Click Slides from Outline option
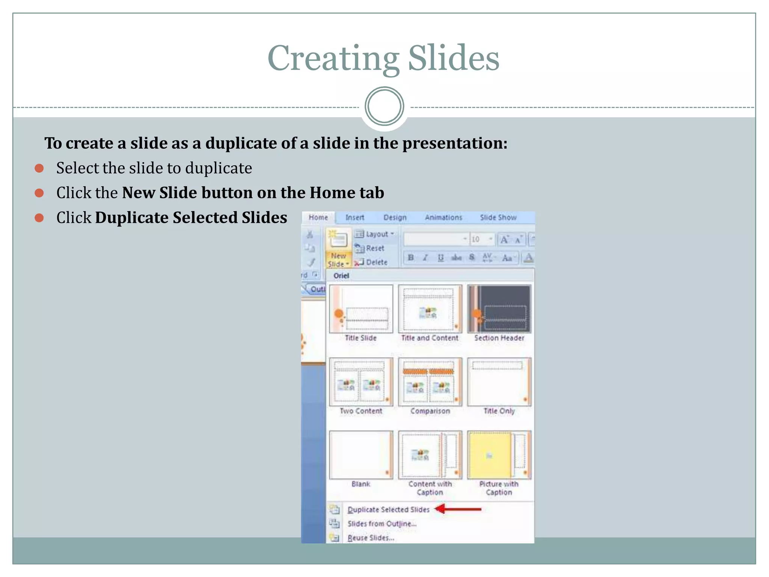 click(x=381, y=524)
